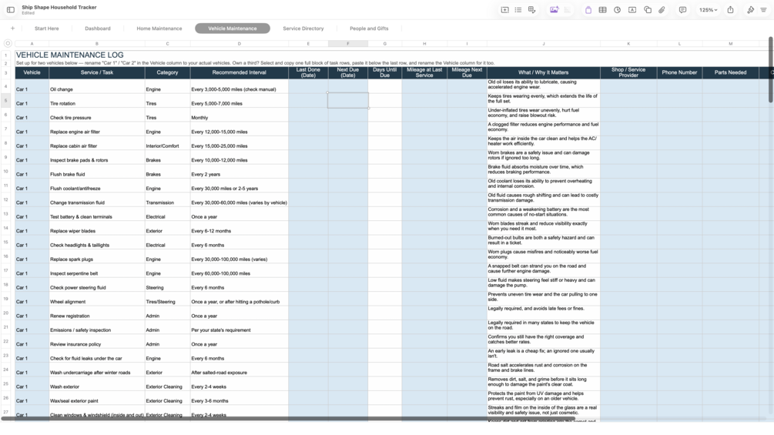Click the Service / Task header cell
This screenshot has width=774, height=435.
click(x=97, y=72)
